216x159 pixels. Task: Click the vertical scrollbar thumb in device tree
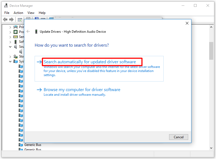click(x=211, y=51)
